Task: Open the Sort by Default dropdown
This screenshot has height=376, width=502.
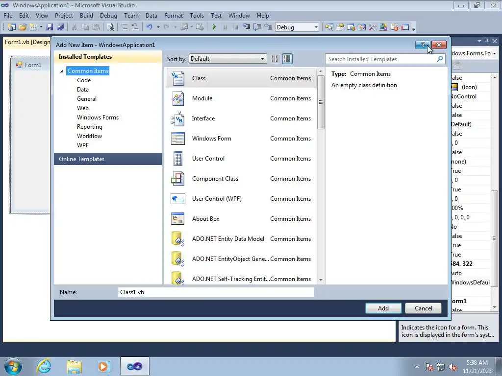Action: coord(227,59)
